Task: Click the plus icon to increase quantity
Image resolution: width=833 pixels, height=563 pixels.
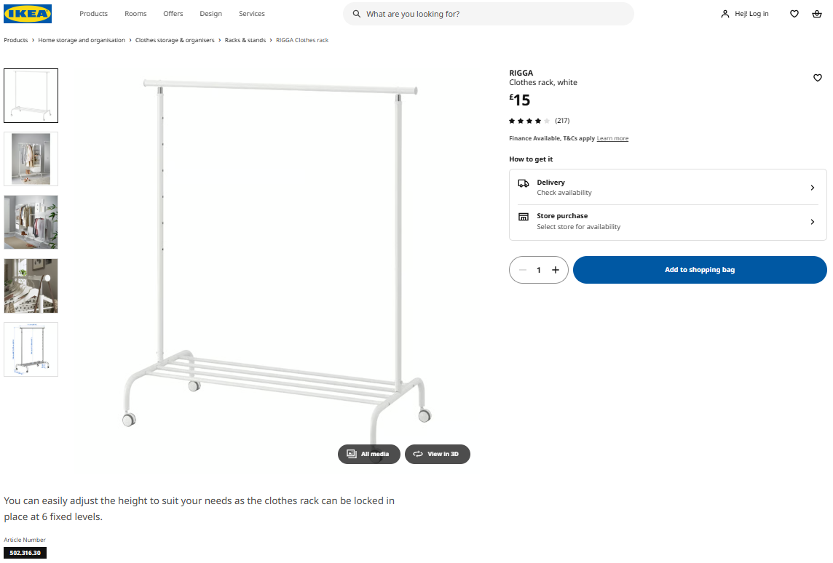Action: [x=556, y=270]
